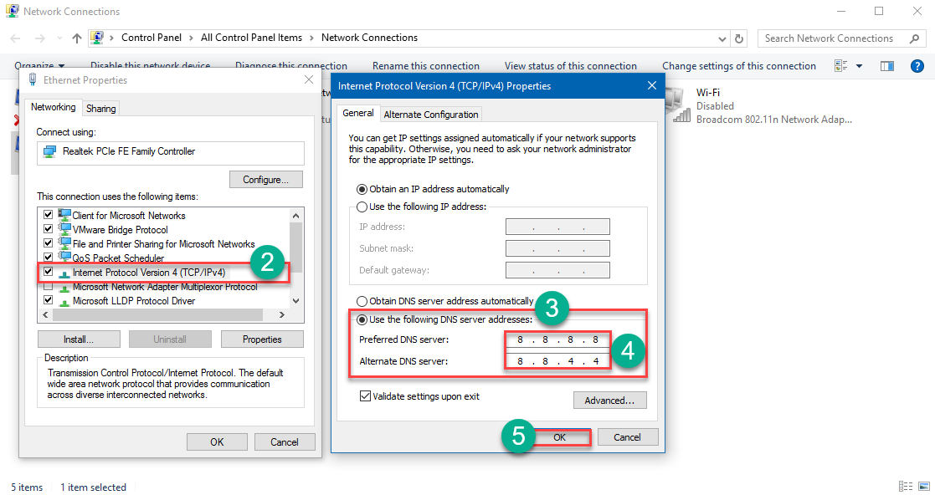Toggle Validate settings upon exit
The width and height of the screenshot is (935, 495).
click(366, 396)
